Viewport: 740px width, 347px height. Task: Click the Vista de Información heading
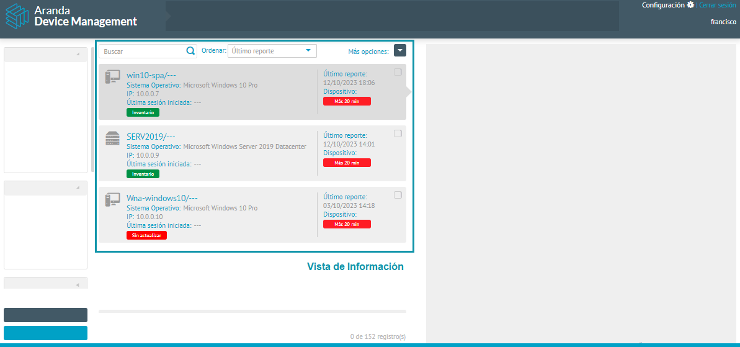tap(355, 266)
